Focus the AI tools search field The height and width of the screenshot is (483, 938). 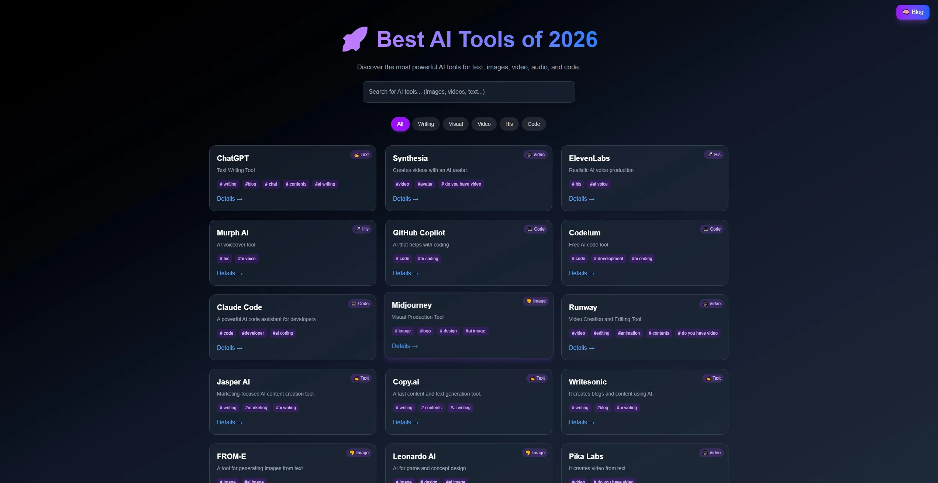(x=469, y=92)
